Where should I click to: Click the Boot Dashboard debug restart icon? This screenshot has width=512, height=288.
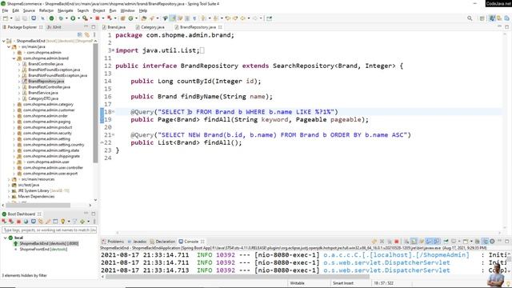11,222
